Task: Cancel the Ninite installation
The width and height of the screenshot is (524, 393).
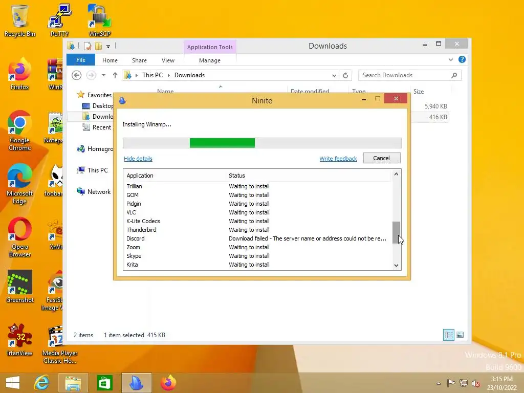Action: pyautogui.click(x=382, y=158)
